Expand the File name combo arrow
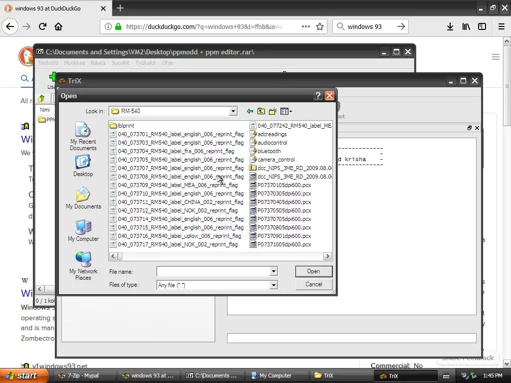The height and width of the screenshot is (383, 511). pyautogui.click(x=274, y=271)
